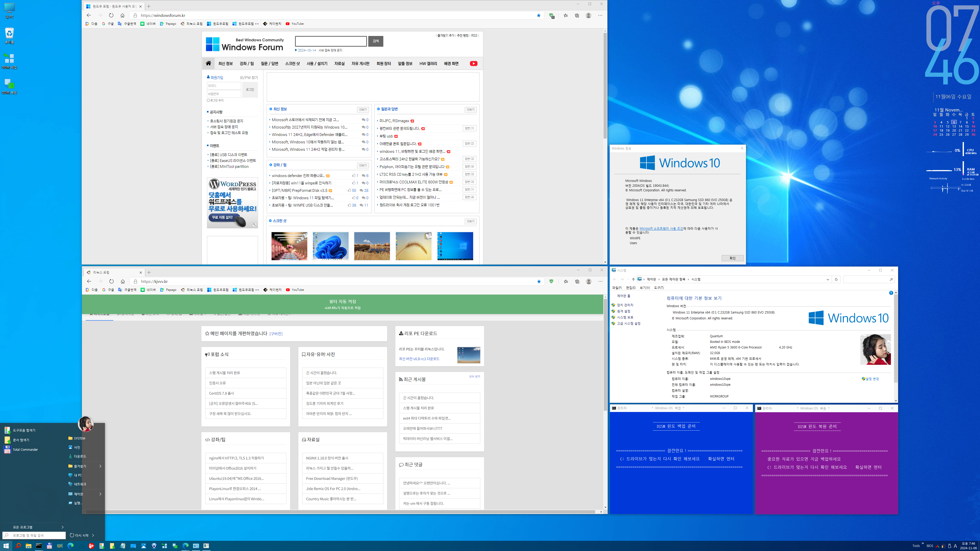Click the 회원가입 link on Windows Forum
The width and height of the screenshot is (980, 551).
point(216,78)
